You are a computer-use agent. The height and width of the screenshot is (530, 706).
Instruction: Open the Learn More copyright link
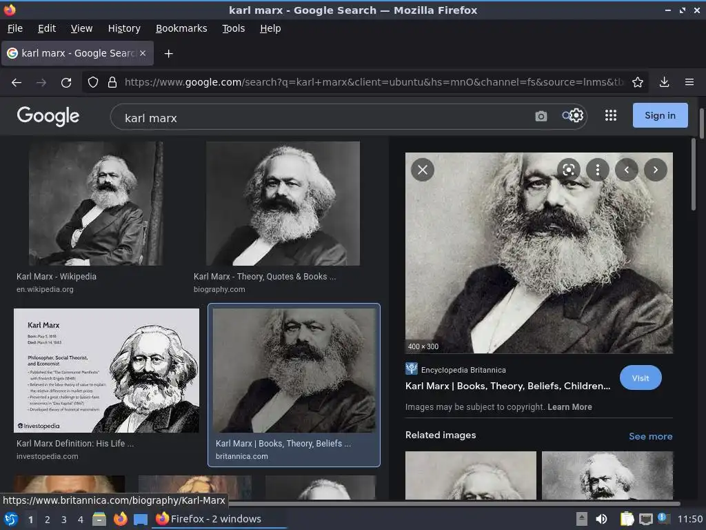coord(569,407)
